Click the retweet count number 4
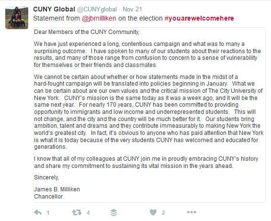Viewport: 271px width, 221px height. [x=88, y=213]
